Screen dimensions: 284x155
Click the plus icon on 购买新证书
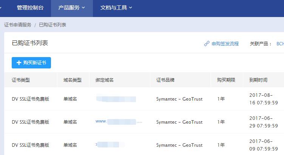pyautogui.click(x=19, y=63)
